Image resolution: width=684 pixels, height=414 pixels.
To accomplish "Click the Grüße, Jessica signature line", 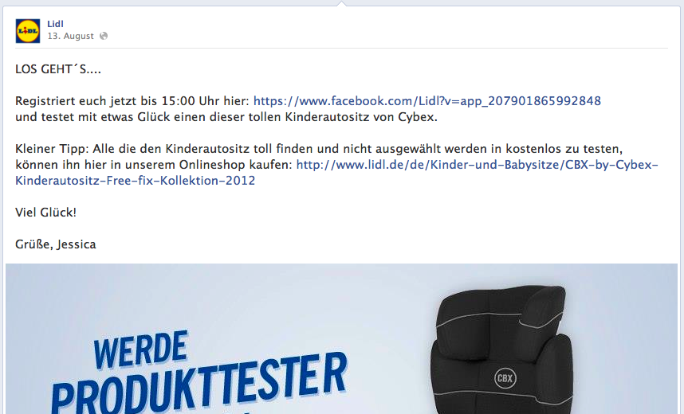I will (x=56, y=244).
